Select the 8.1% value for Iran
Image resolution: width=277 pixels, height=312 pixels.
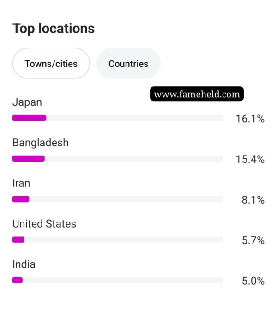pyautogui.click(x=253, y=200)
